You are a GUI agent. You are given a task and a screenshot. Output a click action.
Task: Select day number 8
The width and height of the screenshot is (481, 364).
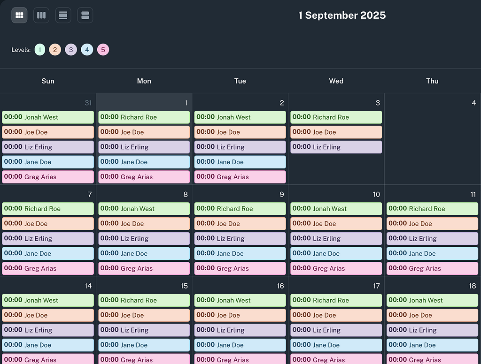click(186, 195)
